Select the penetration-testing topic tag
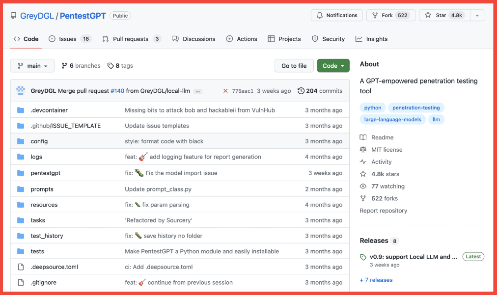The height and width of the screenshot is (295, 497). [x=416, y=107]
